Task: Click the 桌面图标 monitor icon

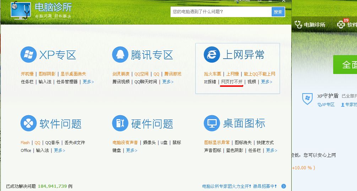Action: (x=212, y=123)
